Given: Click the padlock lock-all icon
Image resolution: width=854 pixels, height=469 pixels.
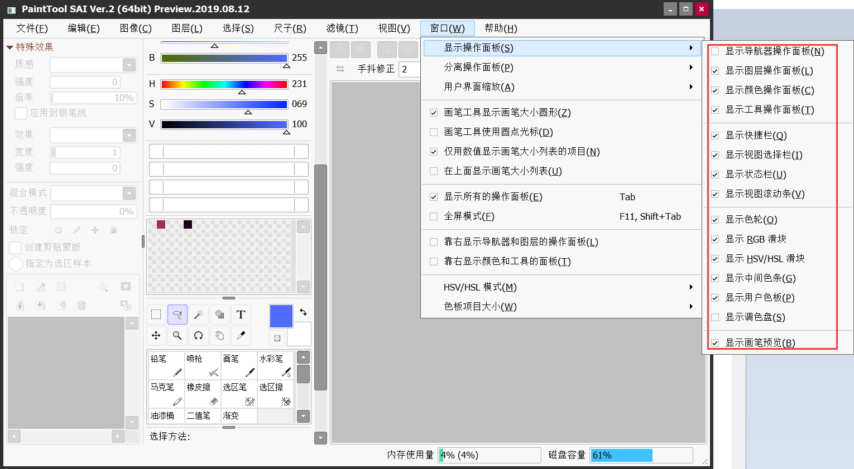Looking at the screenshot, I should point(113,230).
